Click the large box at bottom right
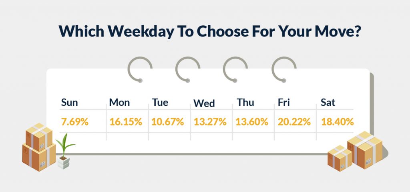 point(365,150)
